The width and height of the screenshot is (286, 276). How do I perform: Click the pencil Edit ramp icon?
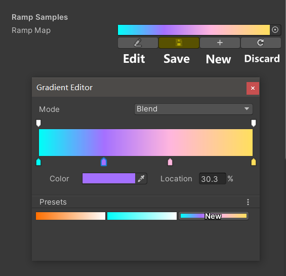coord(138,43)
